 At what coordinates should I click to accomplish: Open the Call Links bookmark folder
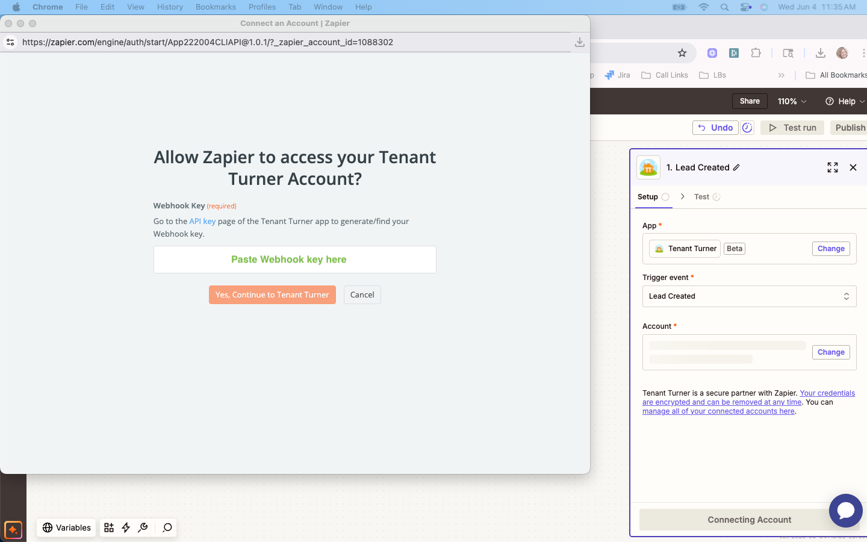click(665, 75)
